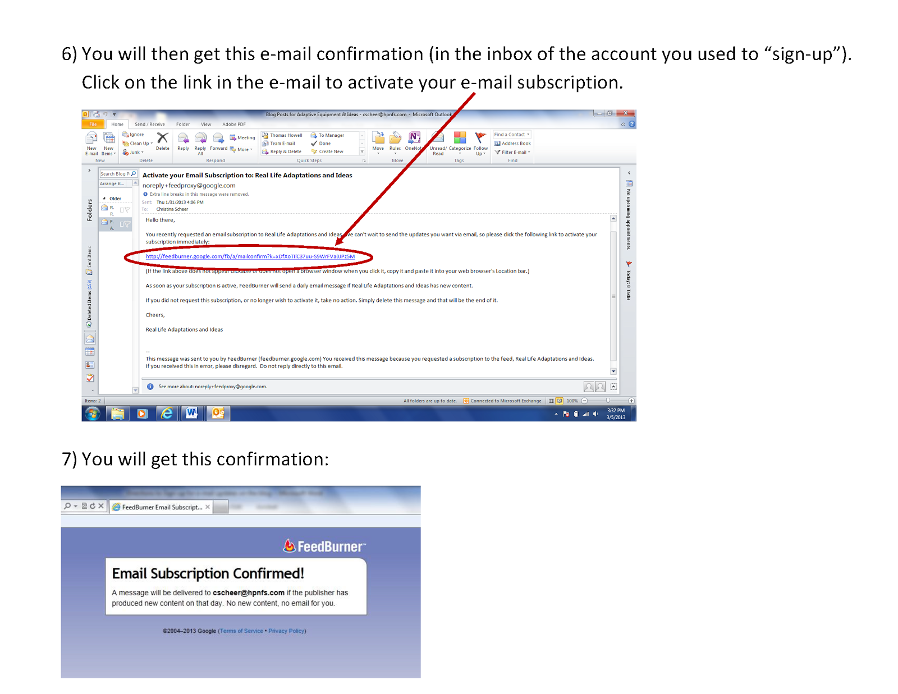
Task: Send this message to OneNote
Action: tap(414, 140)
